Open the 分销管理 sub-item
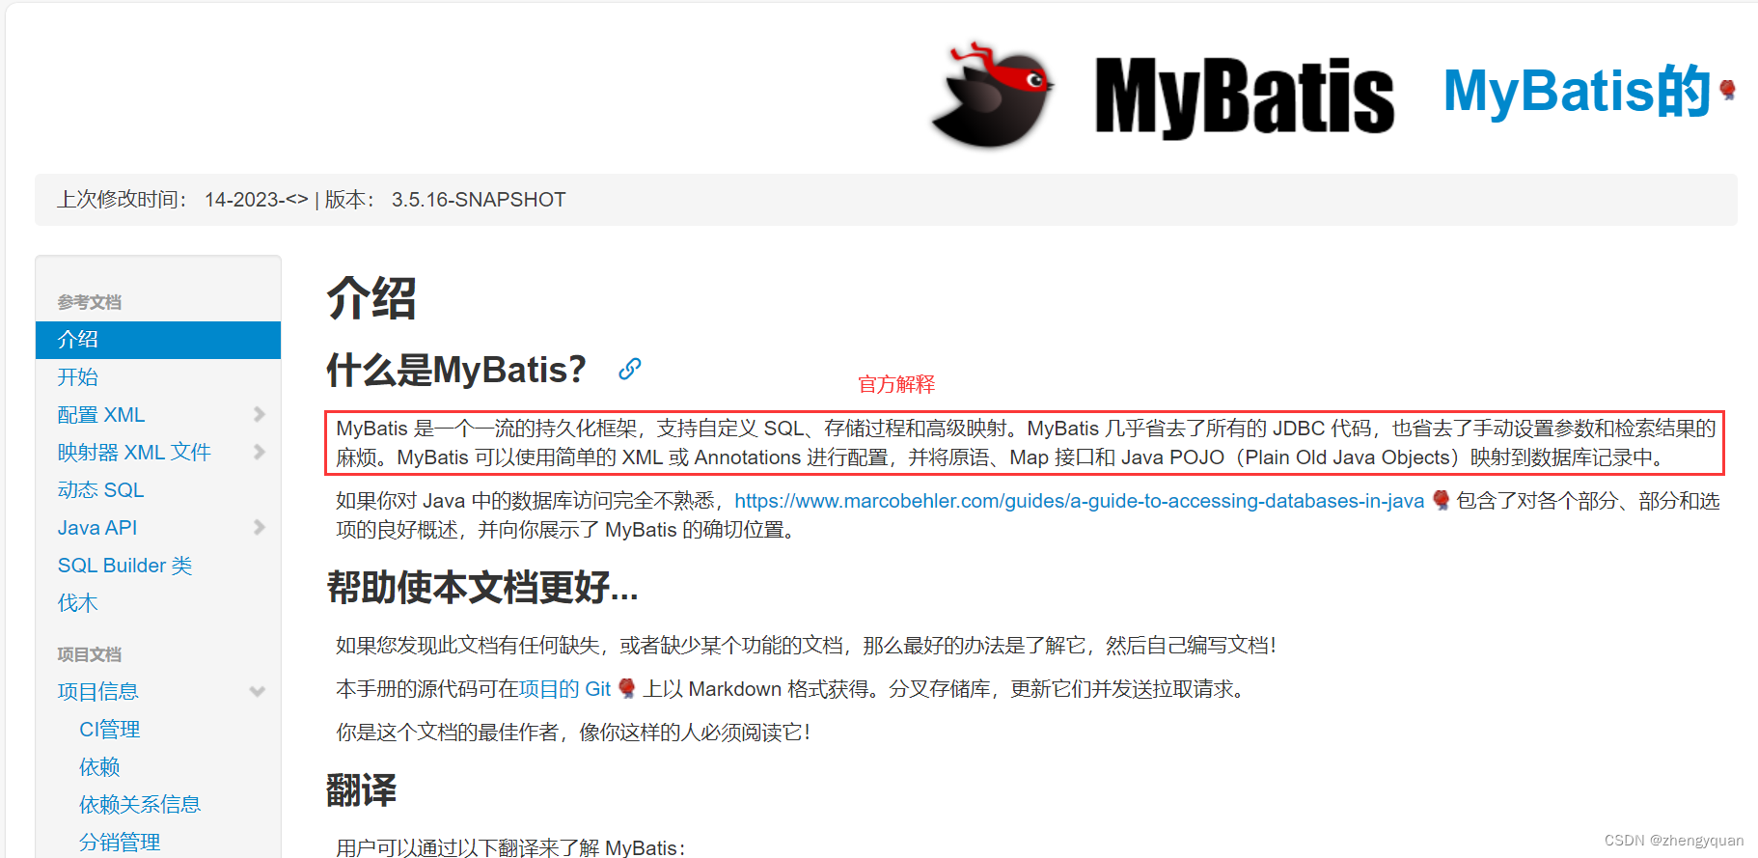This screenshot has height=858, width=1758. (120, 843)
